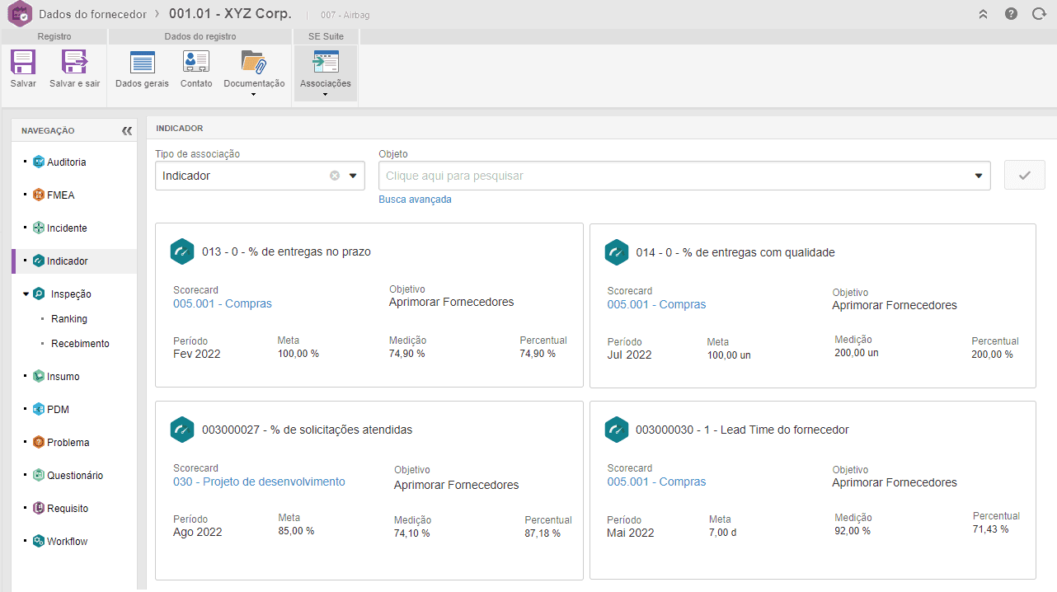Open the 030 - Projeto de desenvolvimento scorecard link
The height and width of the screenshot is (592, 1057).
coord(259,482)
